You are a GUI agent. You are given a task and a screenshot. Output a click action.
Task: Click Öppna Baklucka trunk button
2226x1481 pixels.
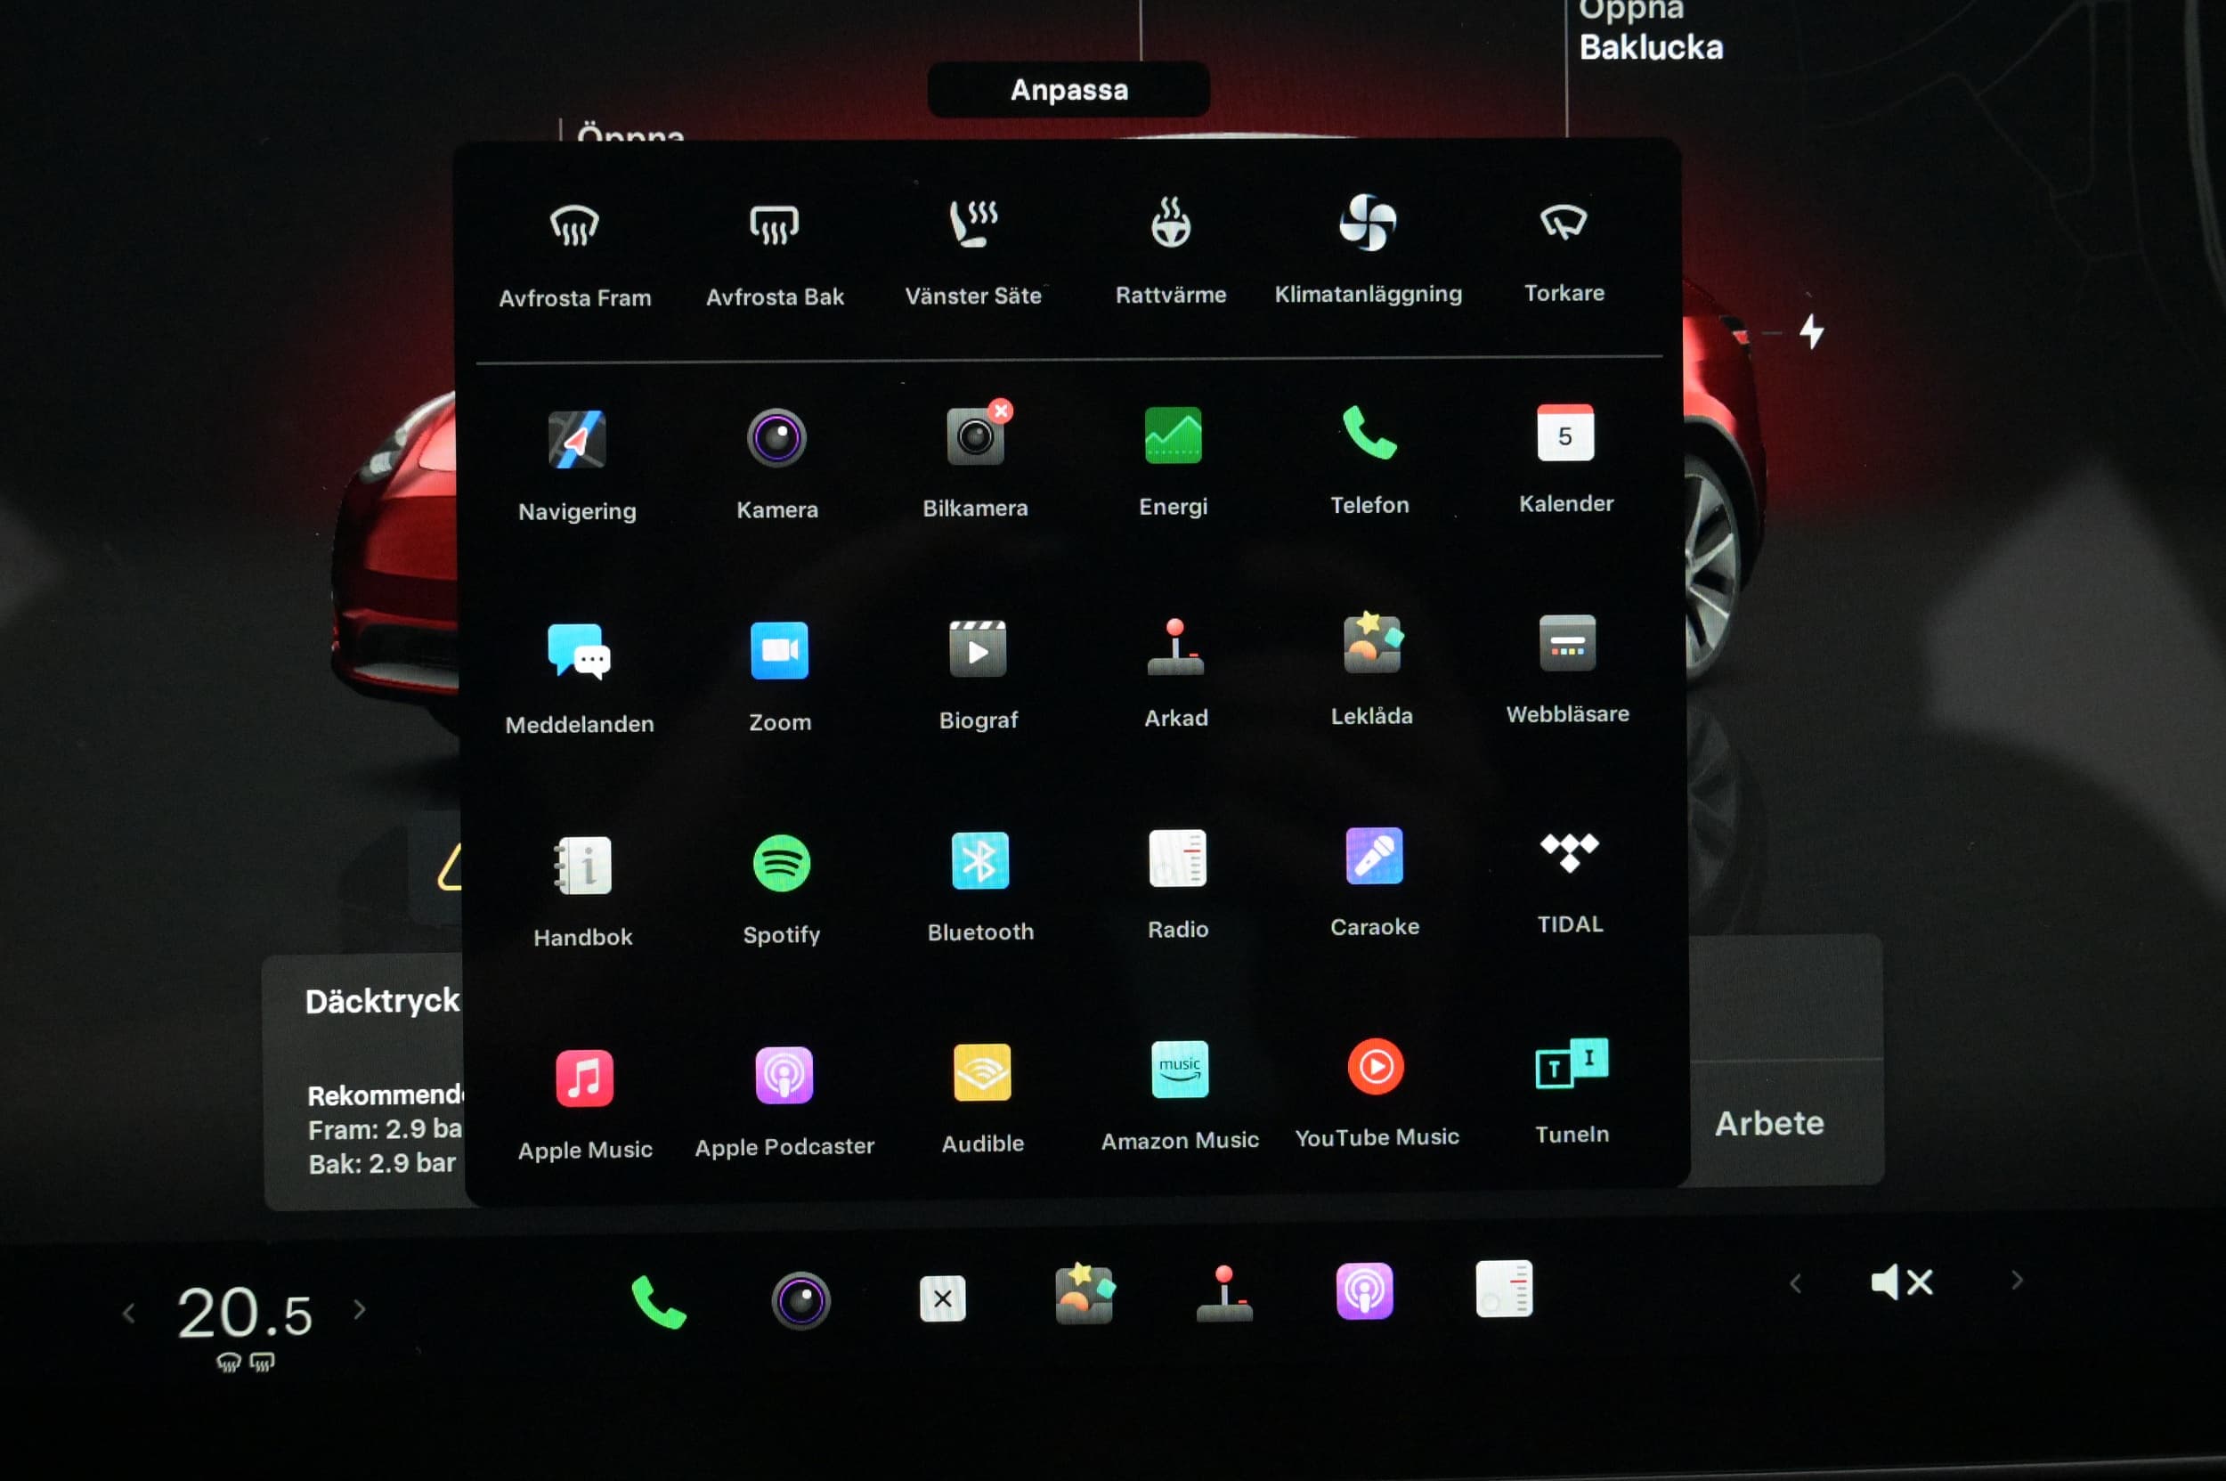click(x=1651, y=30)
